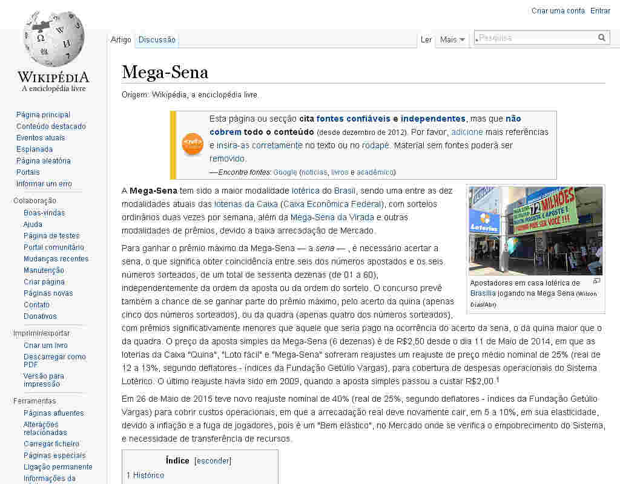Click footnote reference 1 after R$2,00
The width and height of the screenshot is (620, 484).
coord(498,380)
